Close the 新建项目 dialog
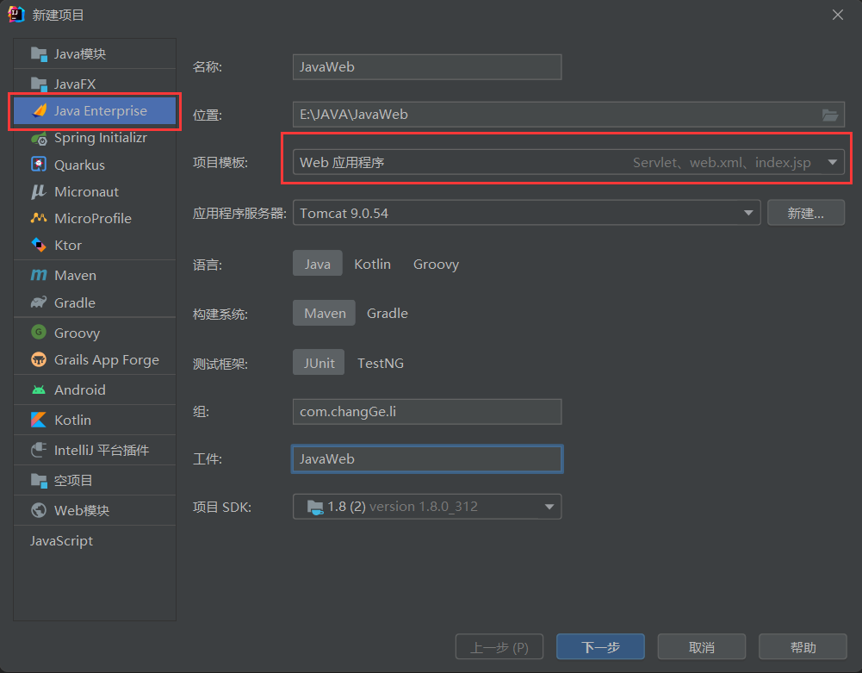 click(x=837, y=15)
